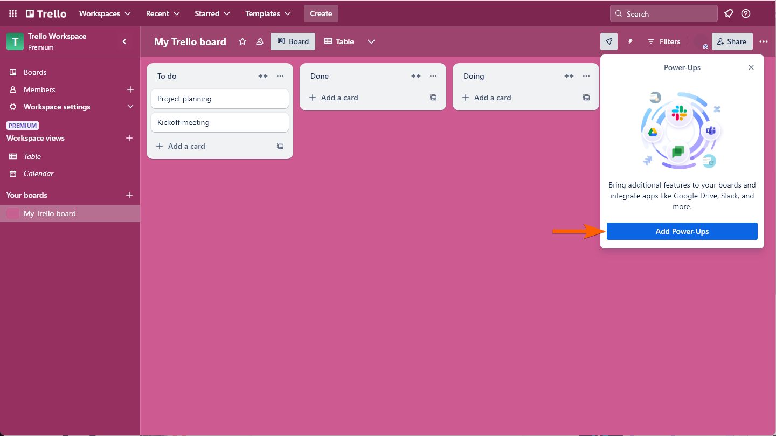Open the apps grid switcher icon
776x436 pixels.
tap(13, 13)
